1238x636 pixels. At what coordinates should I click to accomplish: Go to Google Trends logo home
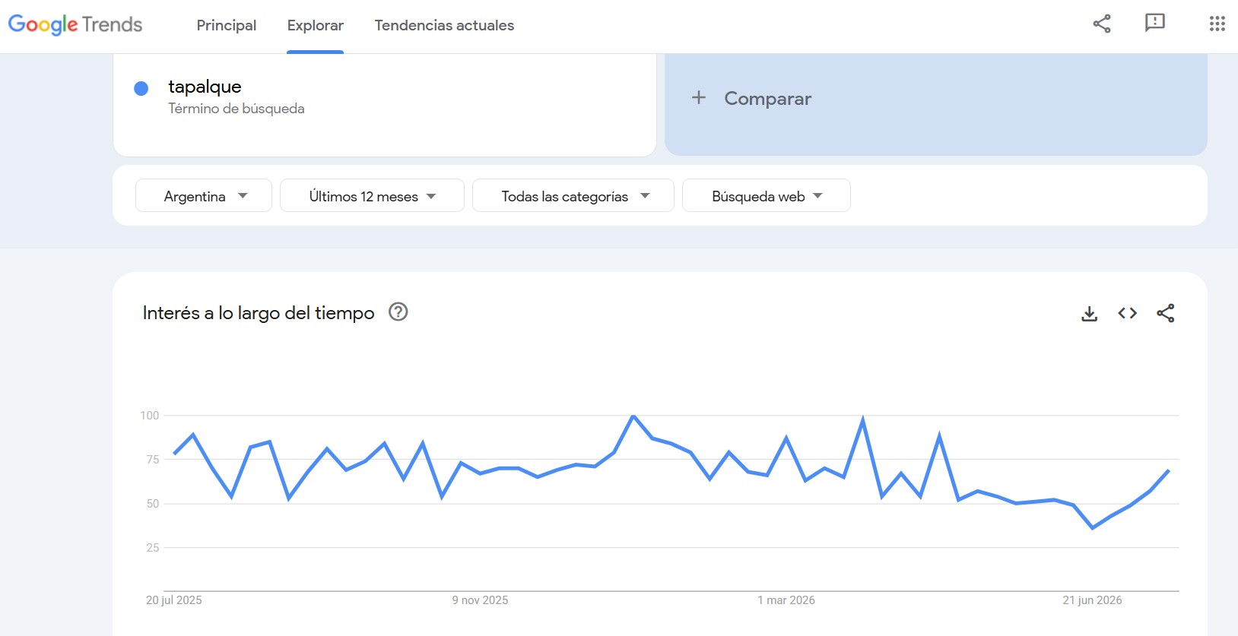tap(75, 25)
